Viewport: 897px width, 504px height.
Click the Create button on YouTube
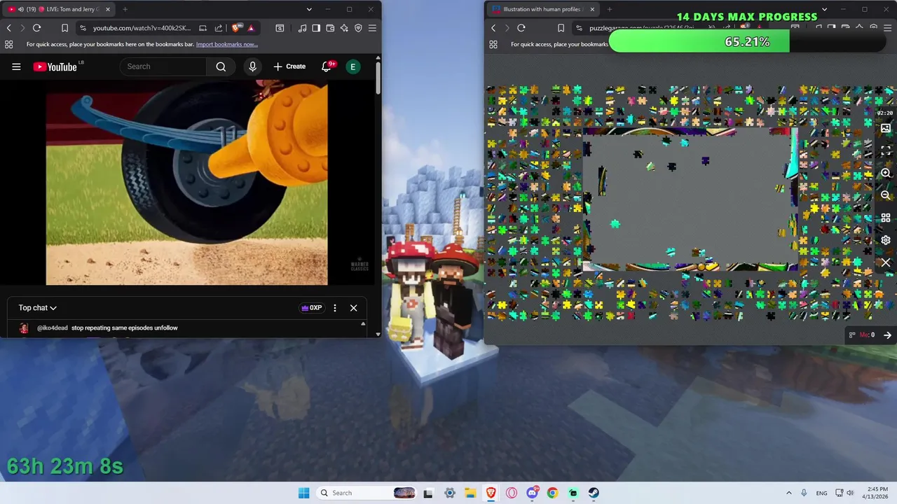point(289,66)
